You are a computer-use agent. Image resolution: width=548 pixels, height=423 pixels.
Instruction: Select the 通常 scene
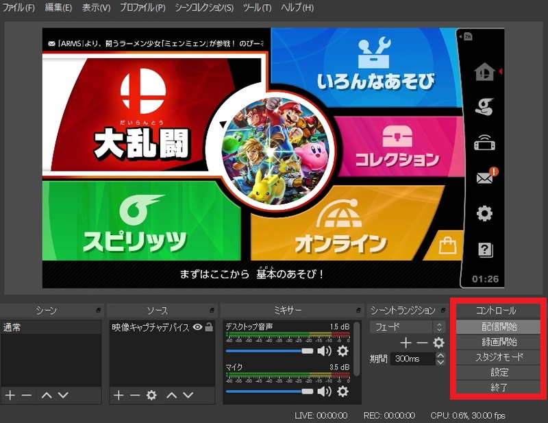tap(51, 327)
